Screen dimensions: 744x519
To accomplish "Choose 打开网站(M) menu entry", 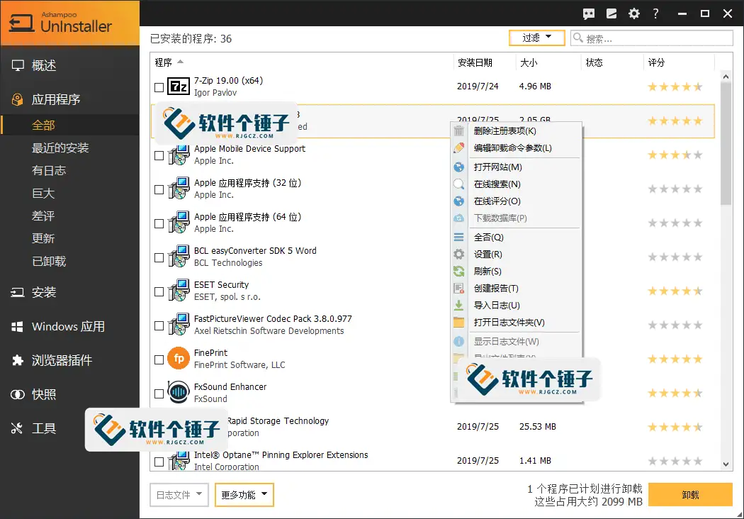I will pyautogui.click(x=518, y=167).
